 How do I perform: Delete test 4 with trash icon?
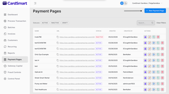162,60
